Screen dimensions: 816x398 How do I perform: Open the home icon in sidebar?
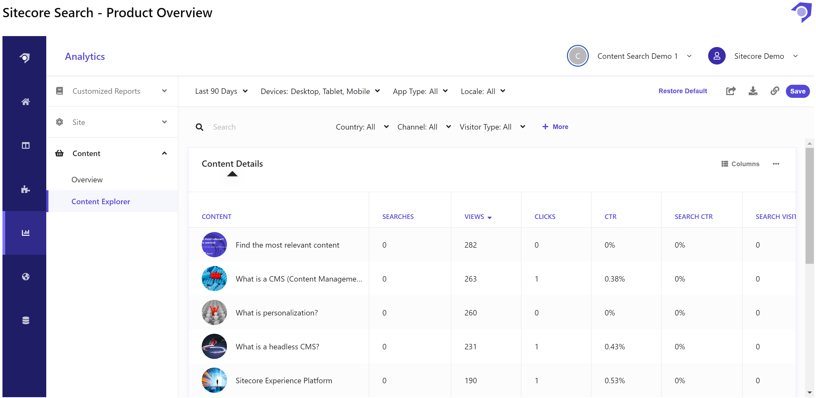click(x=26, y=102)
